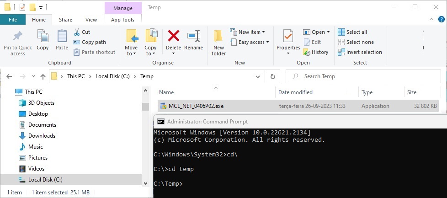Image resolution: width=447 pixels, height=198 pixels.
Task: Switch to the View tab
Action: pyautogui.click(x=91, y=20)
